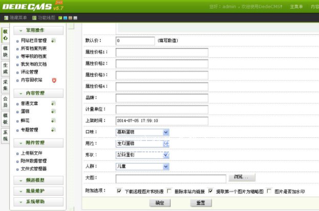The height and width of the screenshot is (211, 319).
Task: Switch to the 生成 vertical tab
Action: click(5, 68)
